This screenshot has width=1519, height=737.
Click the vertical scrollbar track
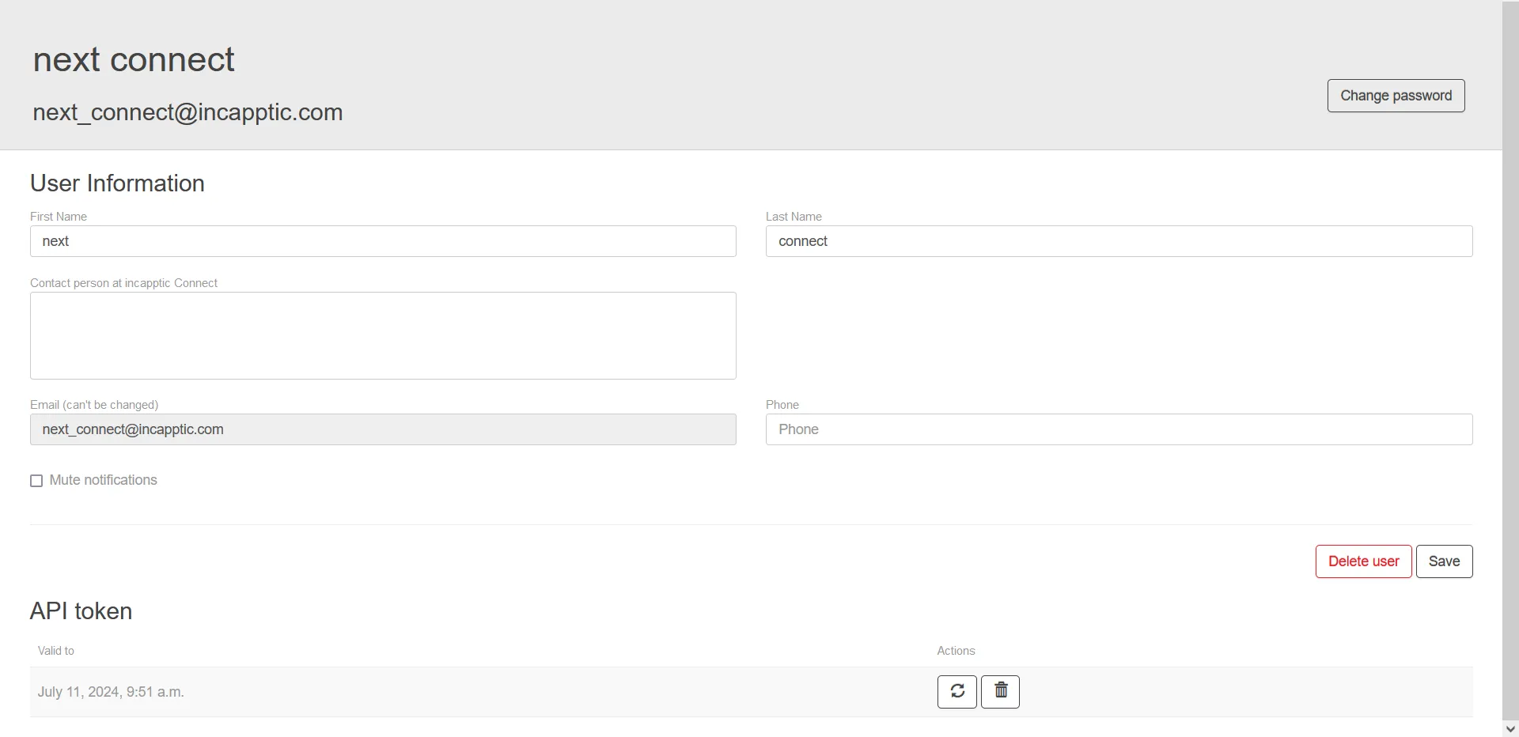1510,360
